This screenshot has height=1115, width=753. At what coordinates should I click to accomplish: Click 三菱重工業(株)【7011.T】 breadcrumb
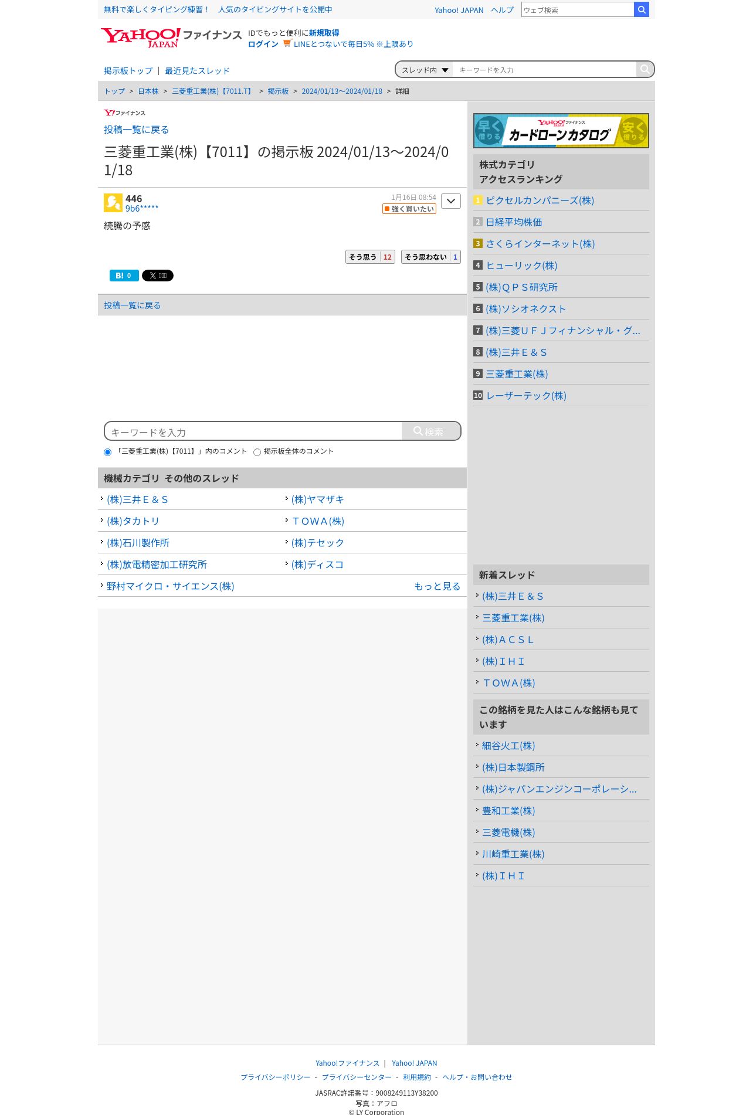pos(213,91)
